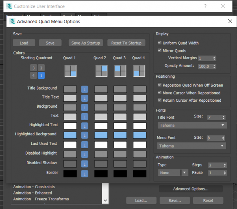Set starting quadrant to 1

click(41, 75)
